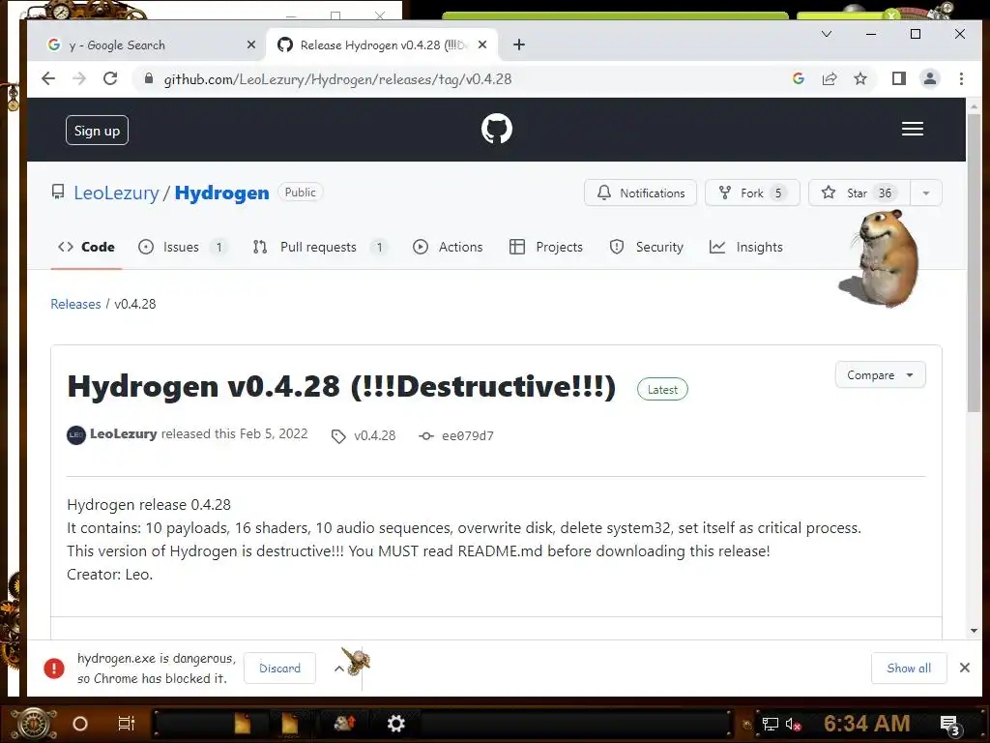Close the downloads bar
Screen dimensions: 990x743
point(965,668)
